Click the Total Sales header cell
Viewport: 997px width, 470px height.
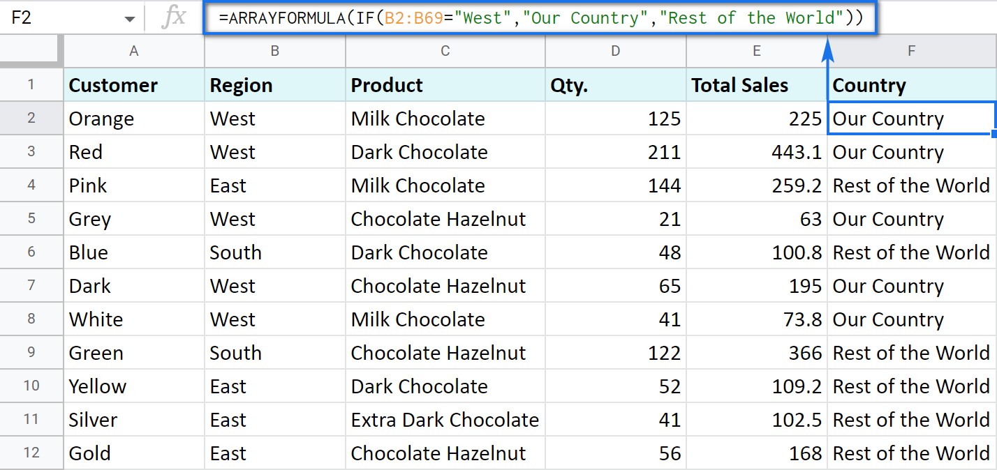pos(756,85)
